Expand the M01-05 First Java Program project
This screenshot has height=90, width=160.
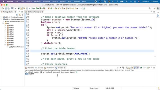[x=1, y=17]
